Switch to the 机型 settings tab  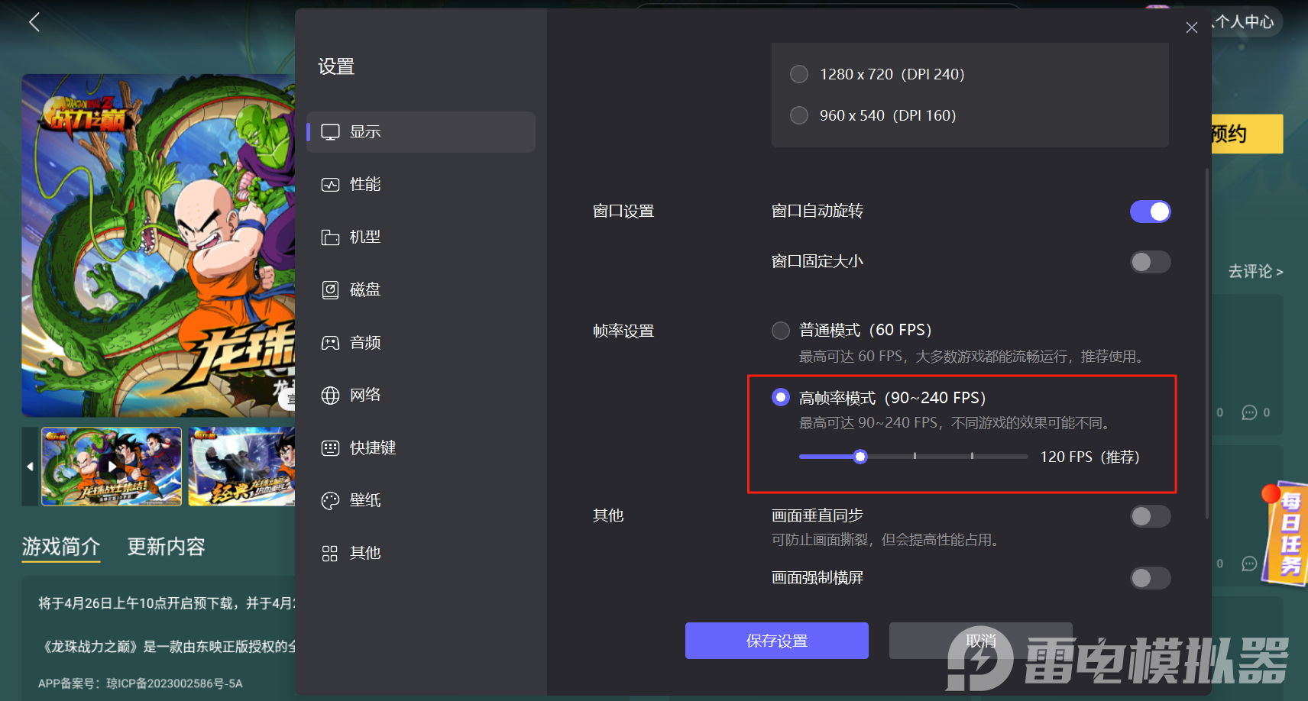click(421, 237)
